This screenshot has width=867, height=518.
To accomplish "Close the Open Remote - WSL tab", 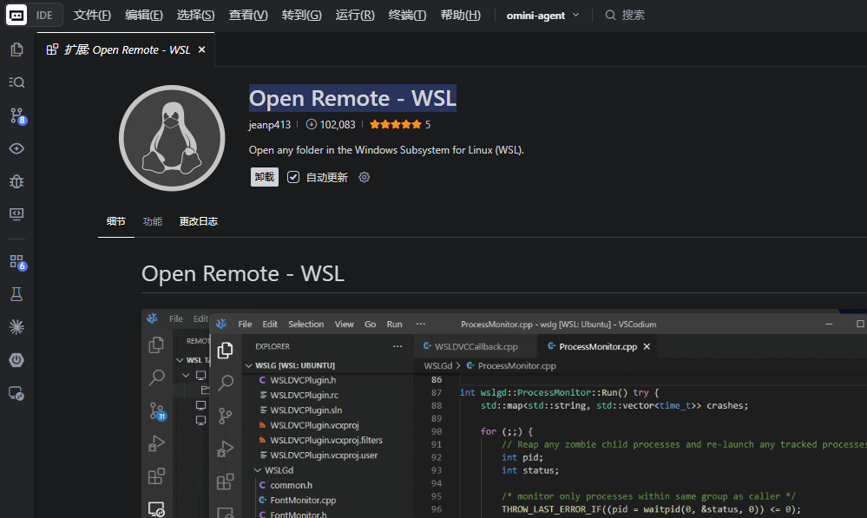I will [202, 49].
